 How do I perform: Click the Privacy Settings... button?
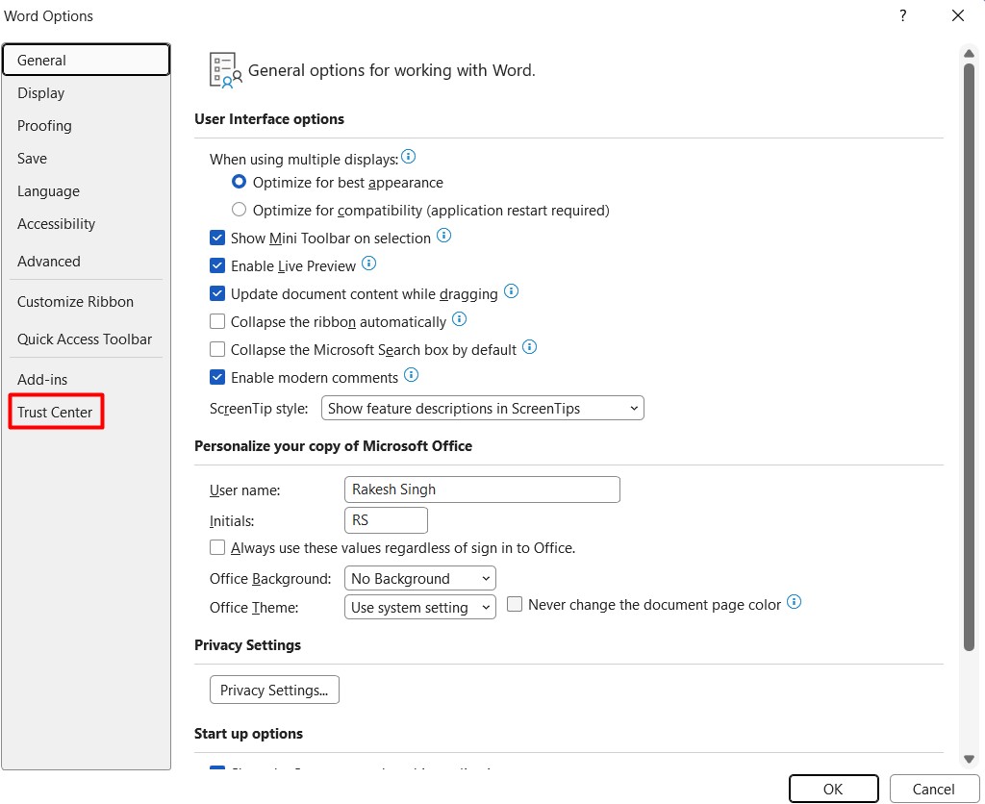(x=274, y=690)
